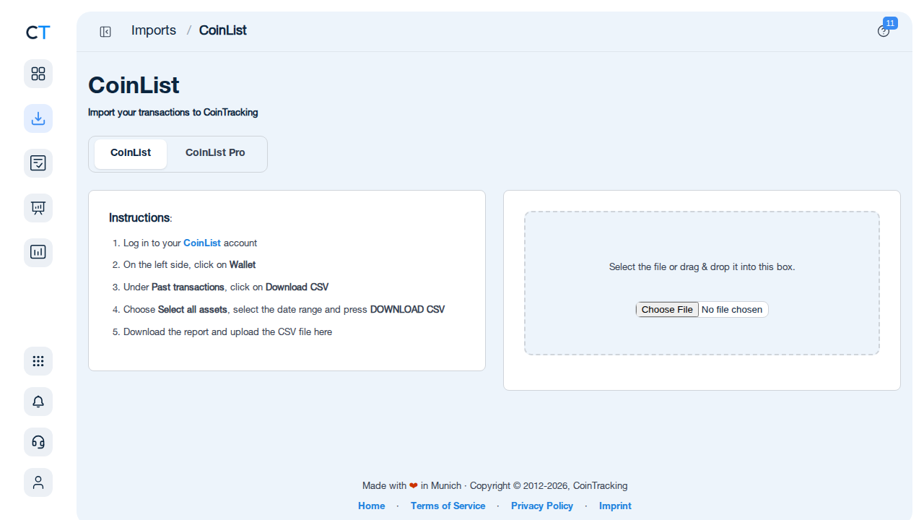Click the file drop zone box

(702, 283)
